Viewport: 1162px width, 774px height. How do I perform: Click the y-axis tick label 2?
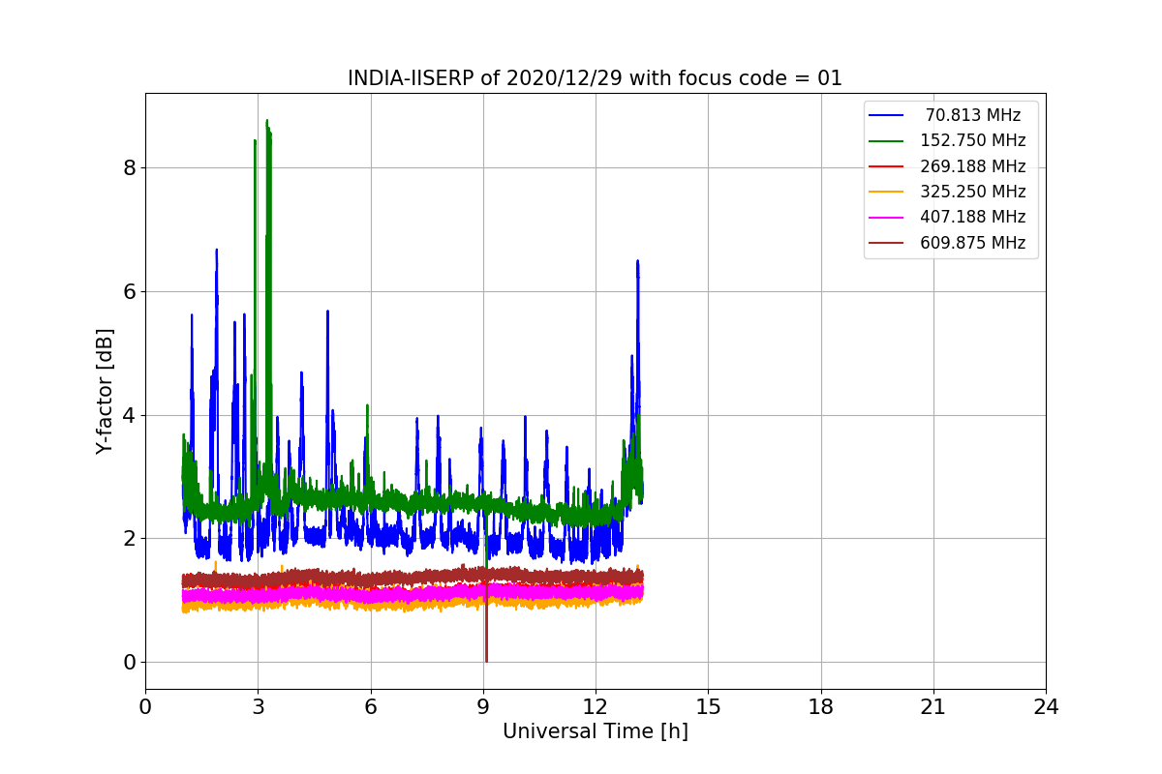(130, 539)
